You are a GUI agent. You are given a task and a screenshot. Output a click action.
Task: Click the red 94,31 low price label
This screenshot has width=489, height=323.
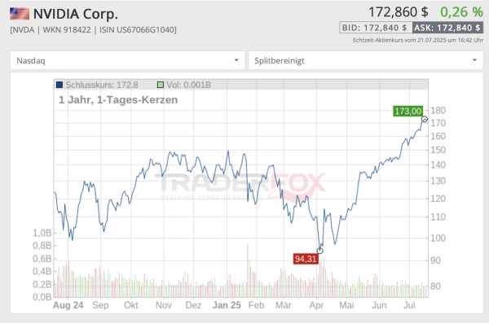[x=306, y=259]
